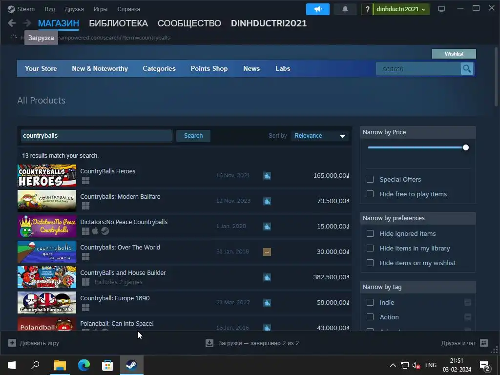Switch to Big Picture mode monitor icon
The image size is (500, 375).
(441, 9)
